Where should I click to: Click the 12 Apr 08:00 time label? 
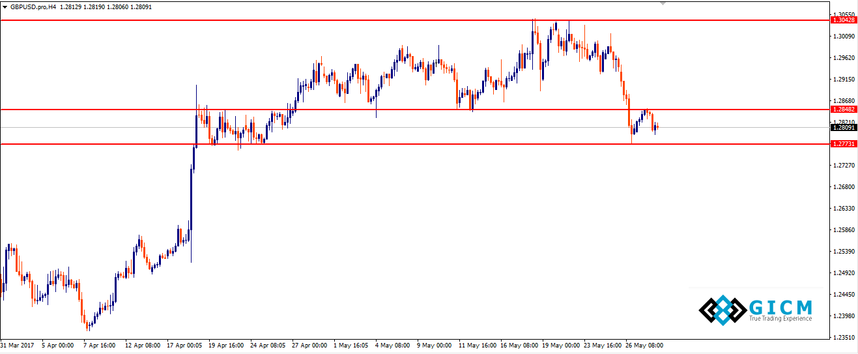143,345
